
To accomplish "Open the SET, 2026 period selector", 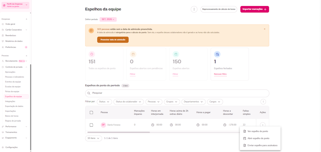I will [x=108, y=20].
